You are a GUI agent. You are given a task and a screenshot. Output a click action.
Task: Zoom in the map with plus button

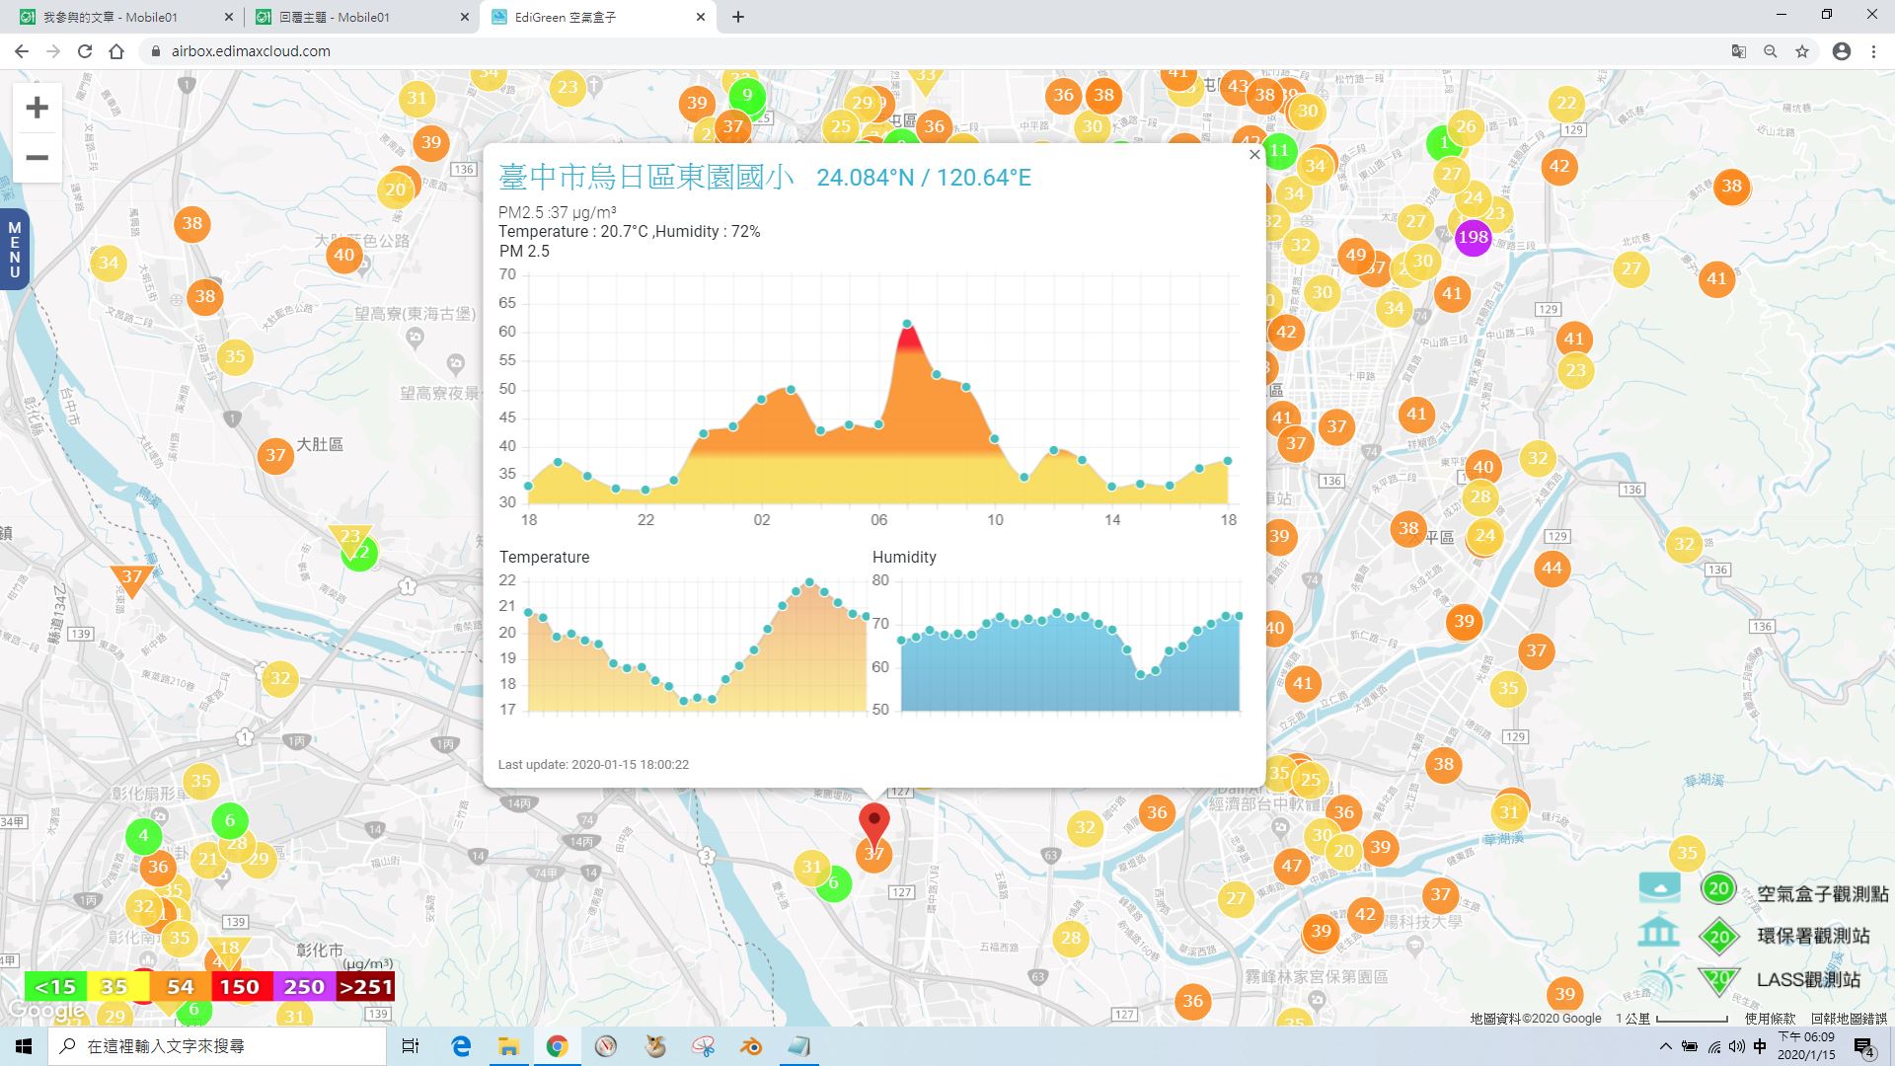pos(37,108)
